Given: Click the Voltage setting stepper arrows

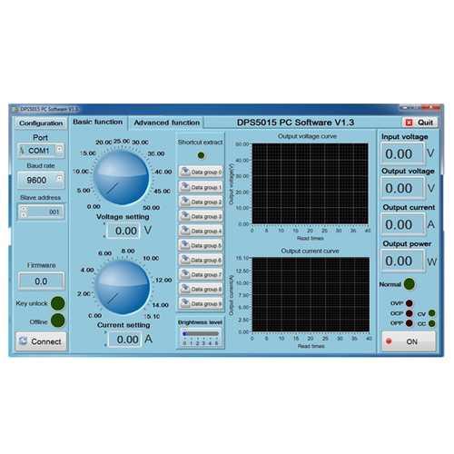Looking at the screenshot, I should click(104, 231).
